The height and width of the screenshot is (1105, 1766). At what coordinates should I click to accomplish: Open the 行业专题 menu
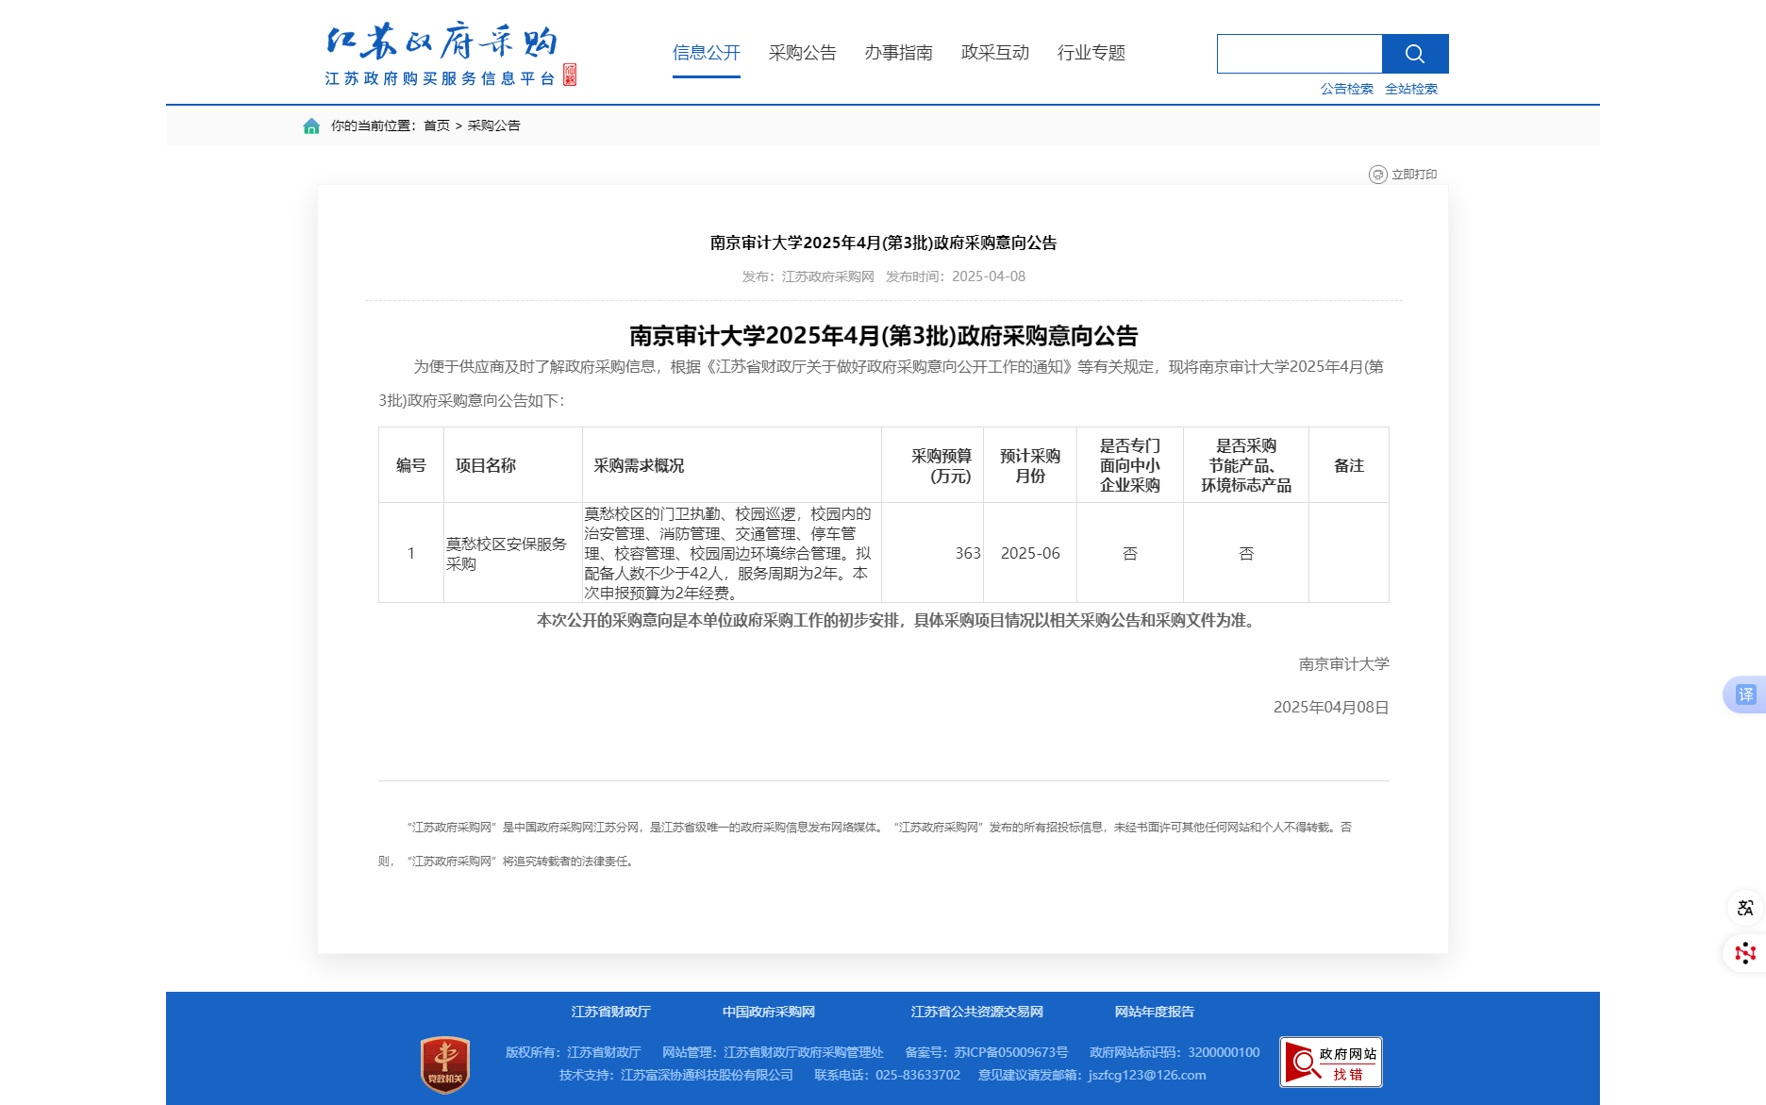tap(1091, 53)
